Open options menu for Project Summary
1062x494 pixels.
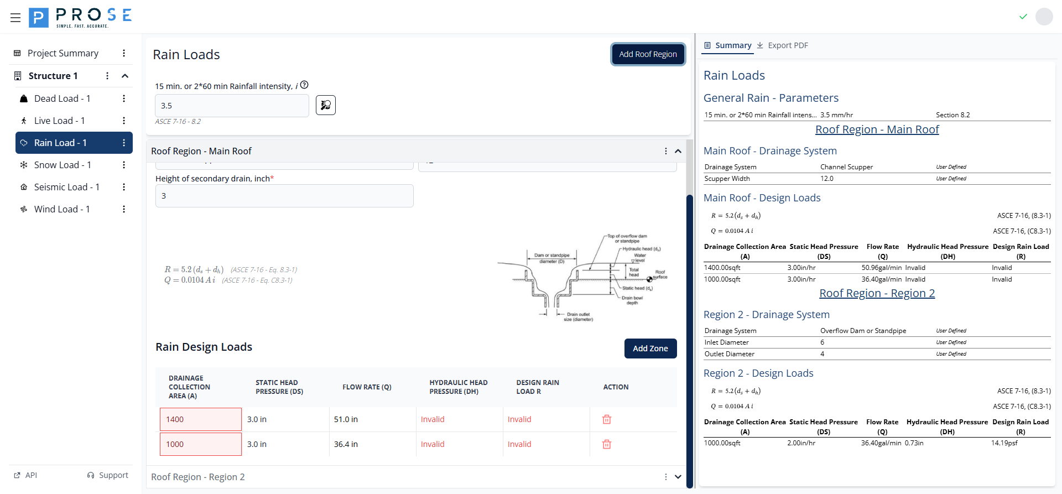click(x=124, y=53)
